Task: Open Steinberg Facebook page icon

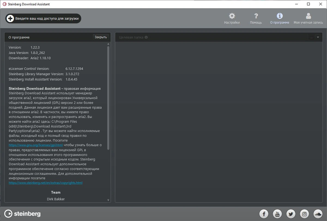Action: (264, 214)
